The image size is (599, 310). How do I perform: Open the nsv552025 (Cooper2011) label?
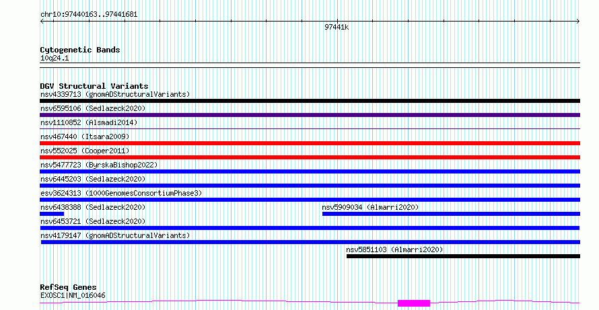pos(85,151)
